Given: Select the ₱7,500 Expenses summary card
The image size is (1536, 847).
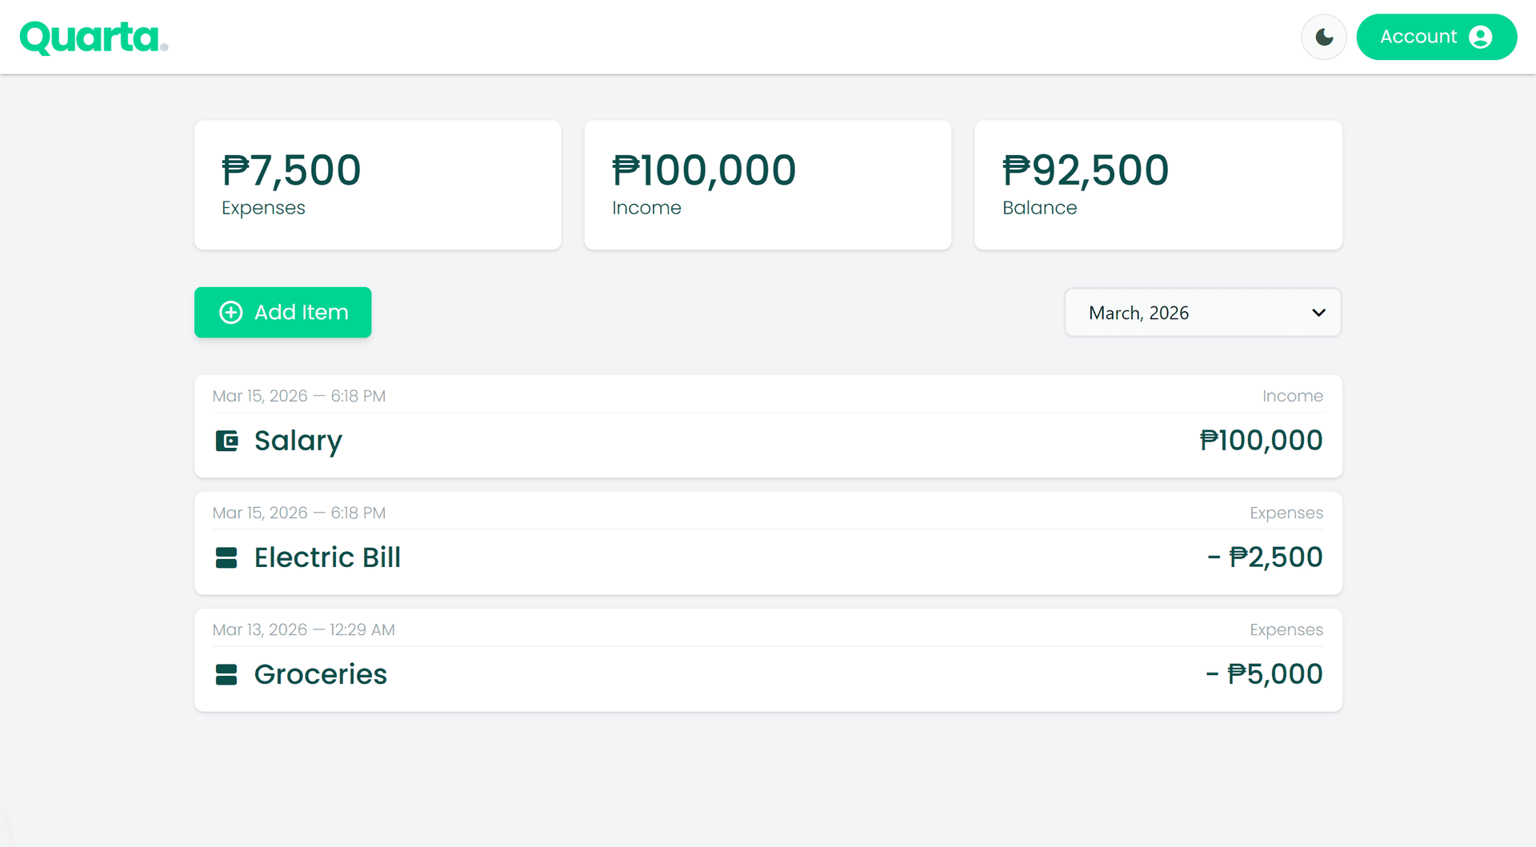Looking at the screenshot, I should 378,186.
